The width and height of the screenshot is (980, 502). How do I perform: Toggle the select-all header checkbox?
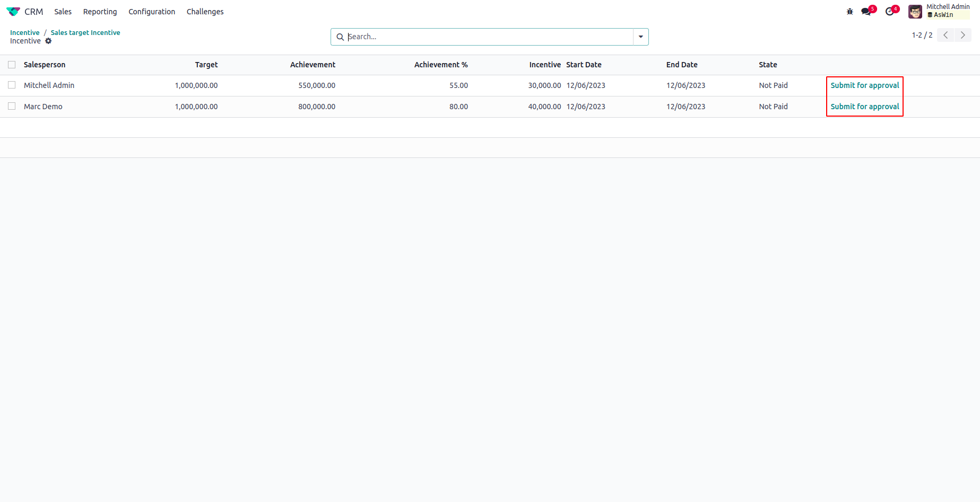12,65
